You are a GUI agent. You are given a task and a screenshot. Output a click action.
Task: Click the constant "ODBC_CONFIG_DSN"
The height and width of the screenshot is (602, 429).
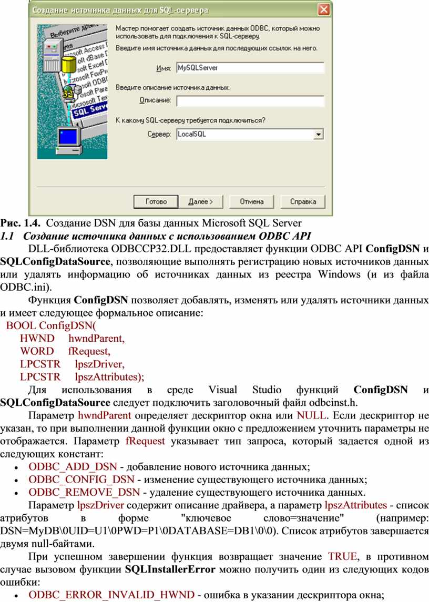pyautogui.click(x=81, y=480)
